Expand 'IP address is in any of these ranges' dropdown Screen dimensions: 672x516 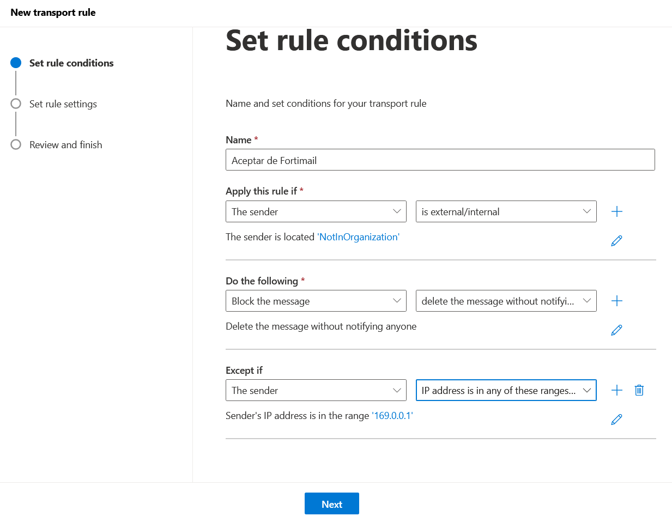(506, 390)
